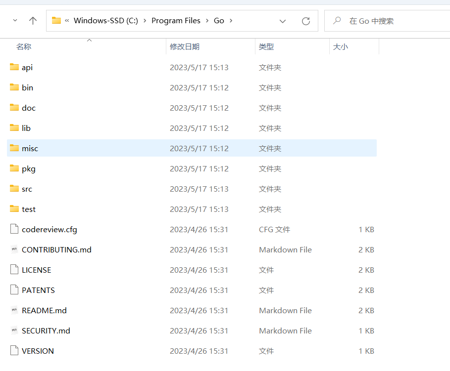Viewport: 450px width, 371px height.
Task: Select the api folder icon
Action: point(14,67)
